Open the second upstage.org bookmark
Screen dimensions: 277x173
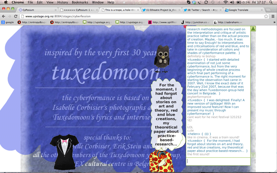point(130,22)
